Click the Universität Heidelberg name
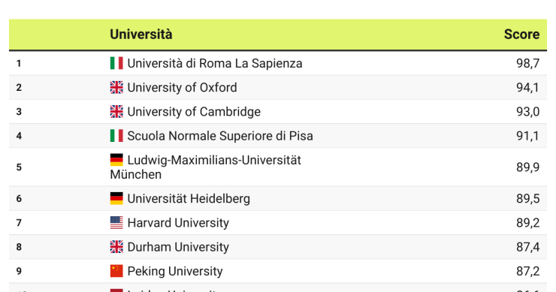Image resolution: width=556 pixels, height=292 pixels. (x=189, y=198)
